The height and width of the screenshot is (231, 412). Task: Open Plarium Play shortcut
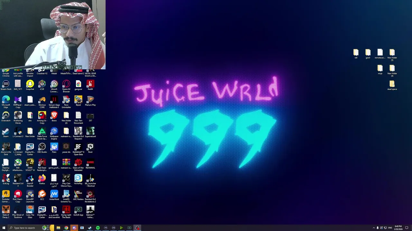click(x=90, y=101)
